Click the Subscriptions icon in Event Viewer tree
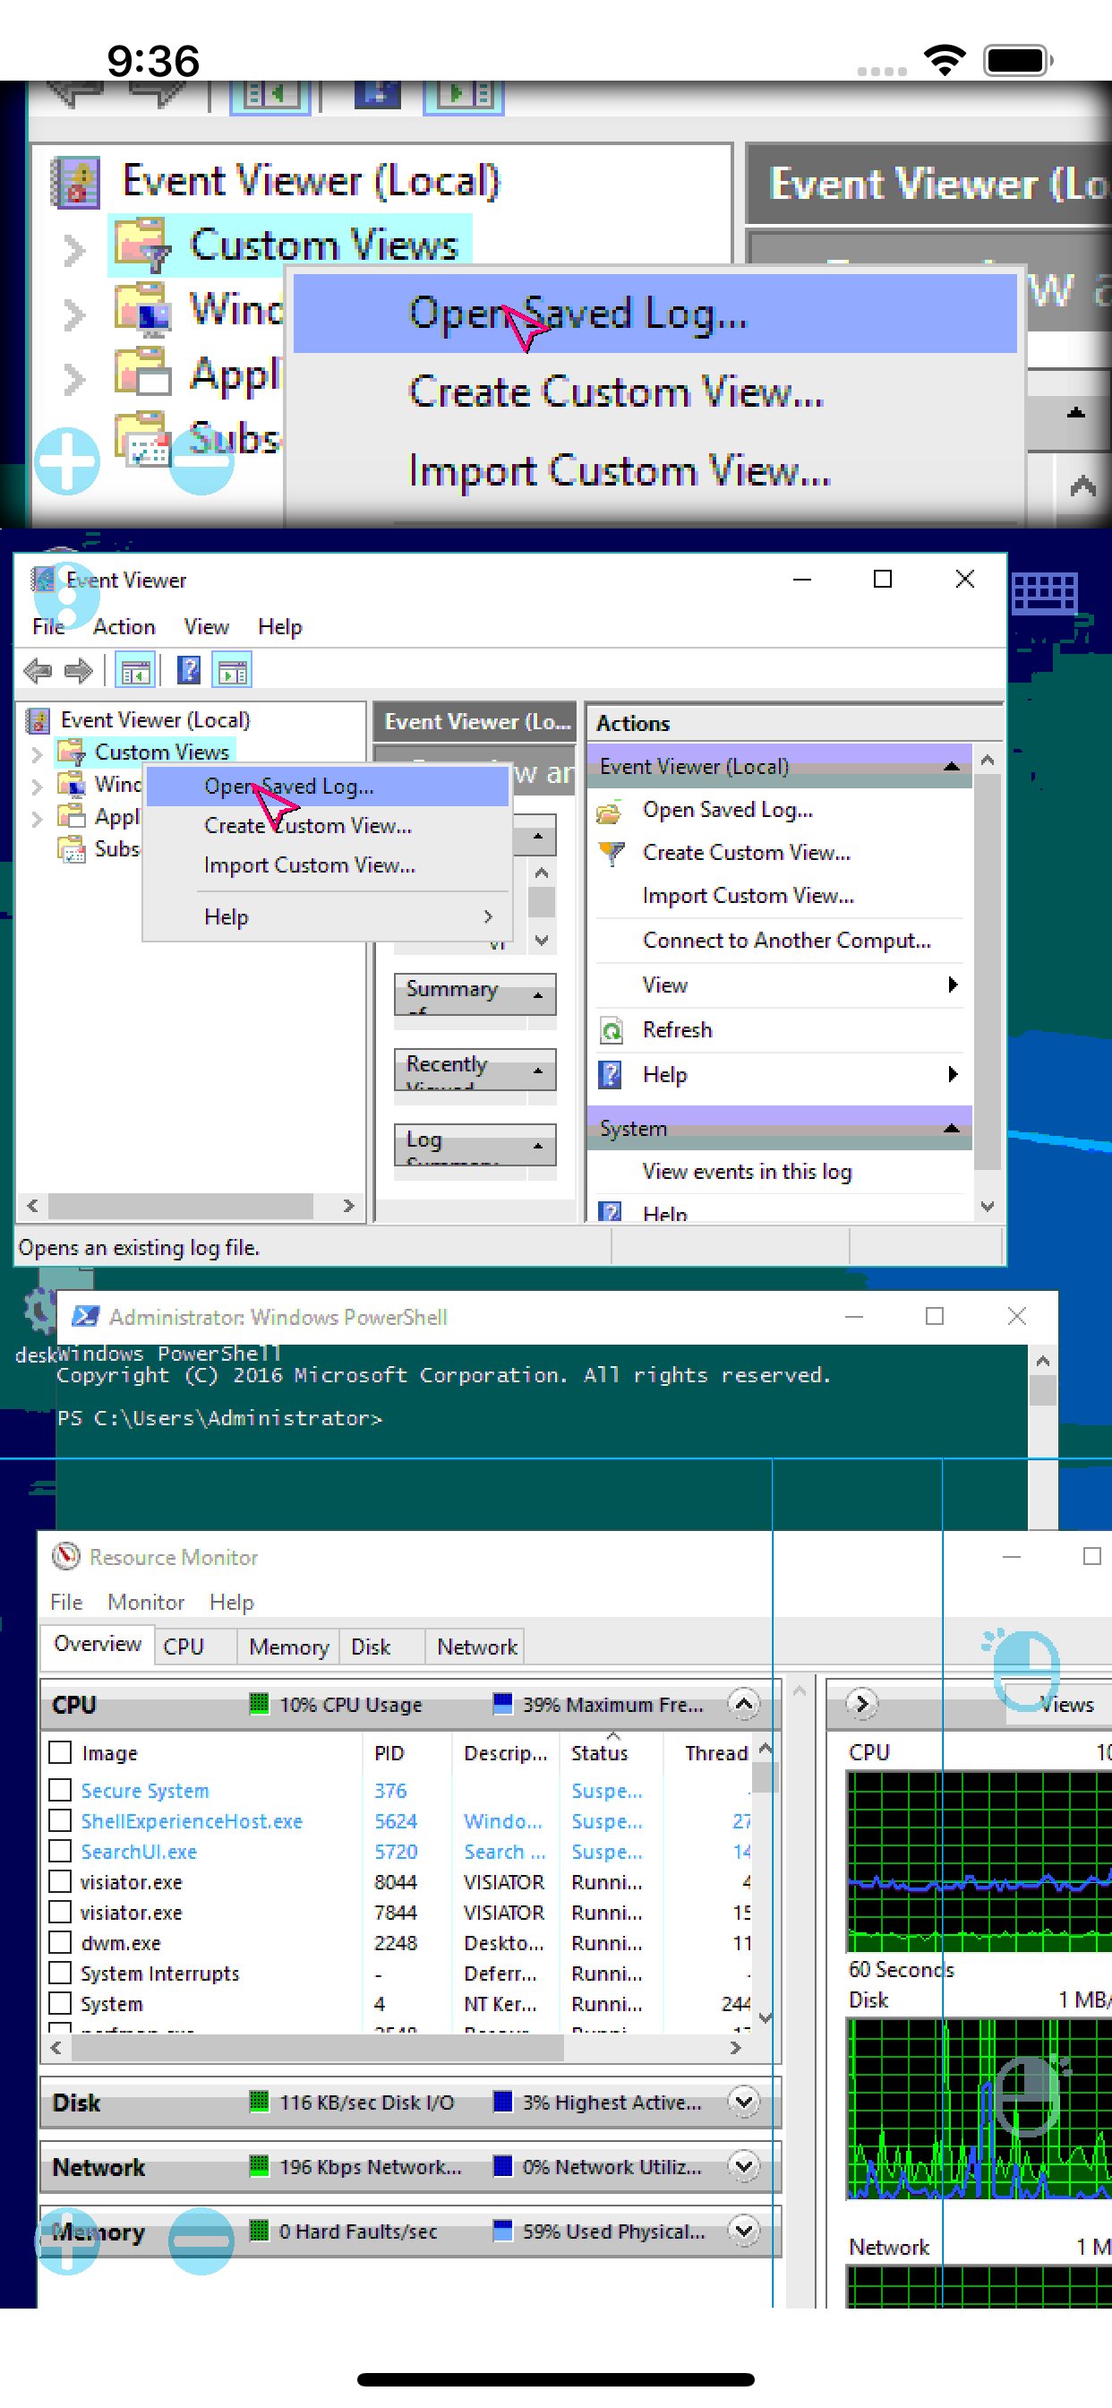This screenshot has height=2408, width=1112. pos(72,848)
